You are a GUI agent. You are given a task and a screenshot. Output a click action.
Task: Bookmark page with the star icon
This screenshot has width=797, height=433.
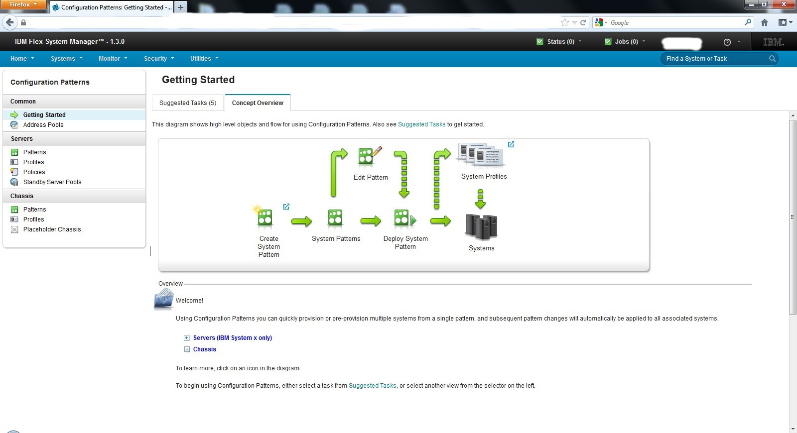(565, 22)
